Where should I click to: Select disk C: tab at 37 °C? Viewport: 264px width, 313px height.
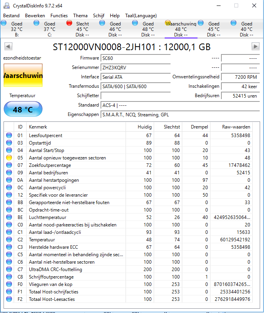(49, 29)
